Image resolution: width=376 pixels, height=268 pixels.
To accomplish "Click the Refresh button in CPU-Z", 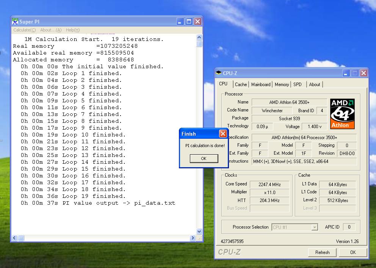I will 322,252.
